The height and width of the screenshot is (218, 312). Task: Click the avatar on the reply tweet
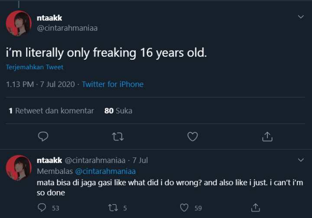(x=19, y=168)
